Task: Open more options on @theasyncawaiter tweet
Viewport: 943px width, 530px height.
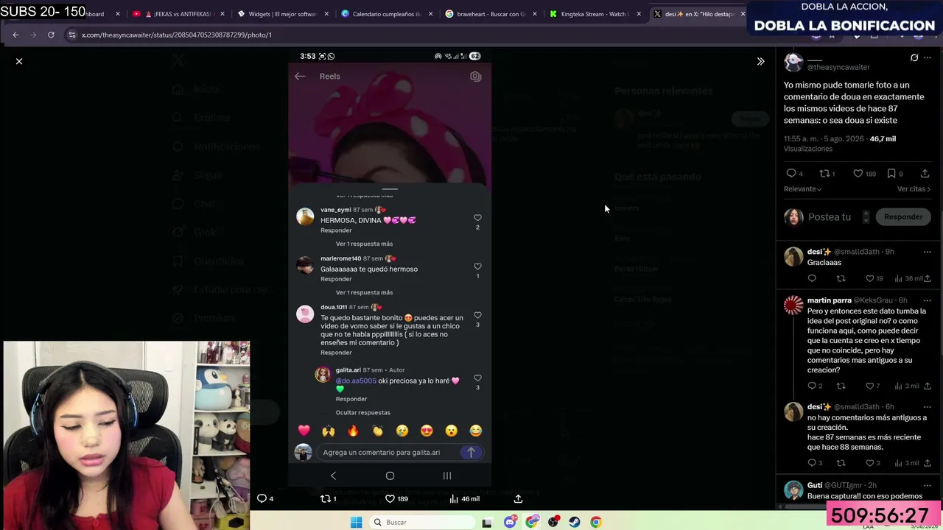Action: pos(928,58)
